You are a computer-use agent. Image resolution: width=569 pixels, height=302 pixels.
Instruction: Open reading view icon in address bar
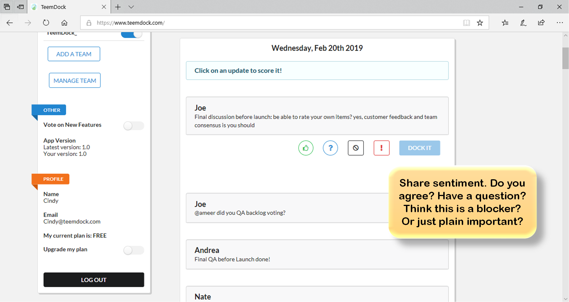tap(467, 23)
